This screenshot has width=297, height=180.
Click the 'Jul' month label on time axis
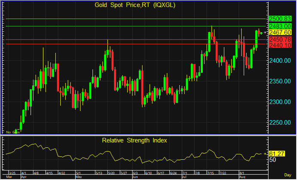pos(186,177)
